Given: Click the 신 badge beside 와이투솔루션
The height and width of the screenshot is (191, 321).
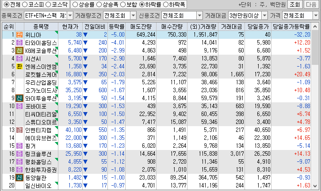Looking at the screenshot, I should (x=19, y=98).
